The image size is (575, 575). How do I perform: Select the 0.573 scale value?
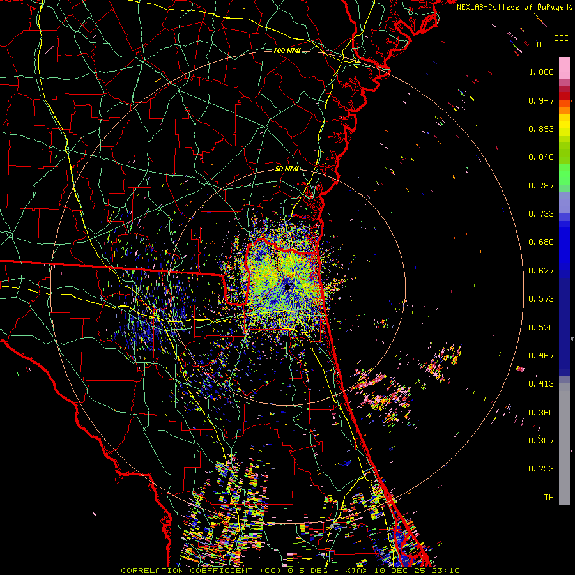pos(541,299)
